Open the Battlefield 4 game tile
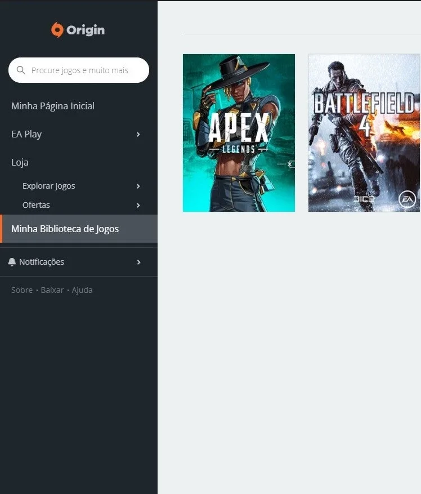 [364, 133]
